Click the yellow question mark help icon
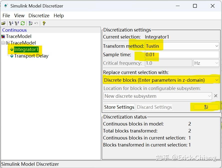 coord(44,23)
